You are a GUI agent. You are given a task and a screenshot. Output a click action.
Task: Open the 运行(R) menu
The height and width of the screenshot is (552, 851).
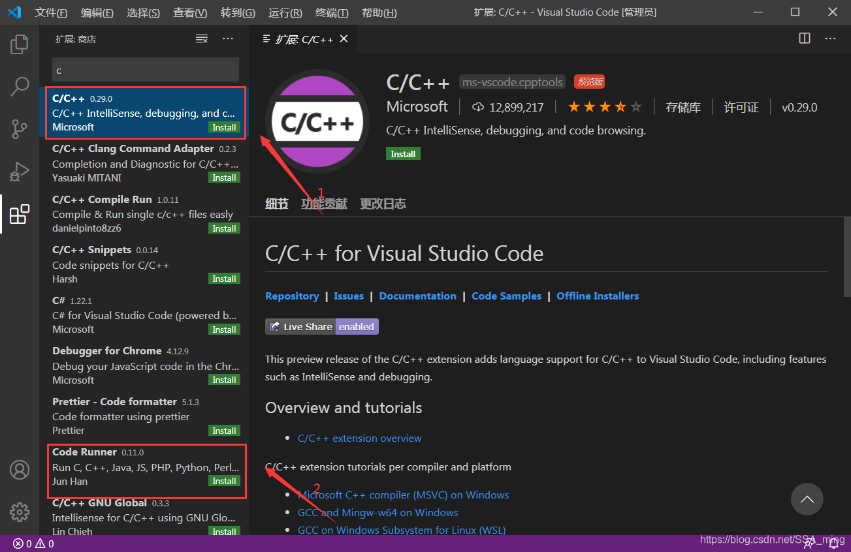[x=285, y=12]
